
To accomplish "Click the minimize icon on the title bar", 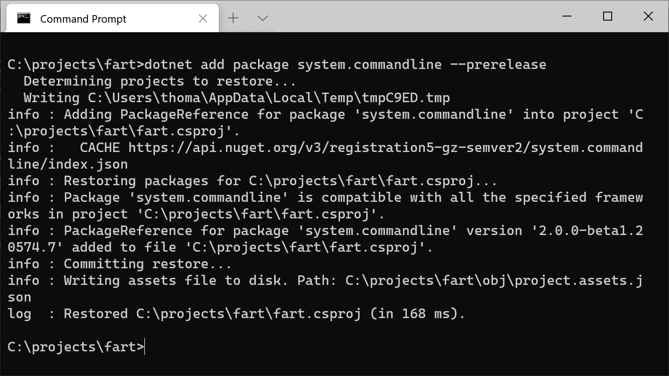I will click(566, 16).
